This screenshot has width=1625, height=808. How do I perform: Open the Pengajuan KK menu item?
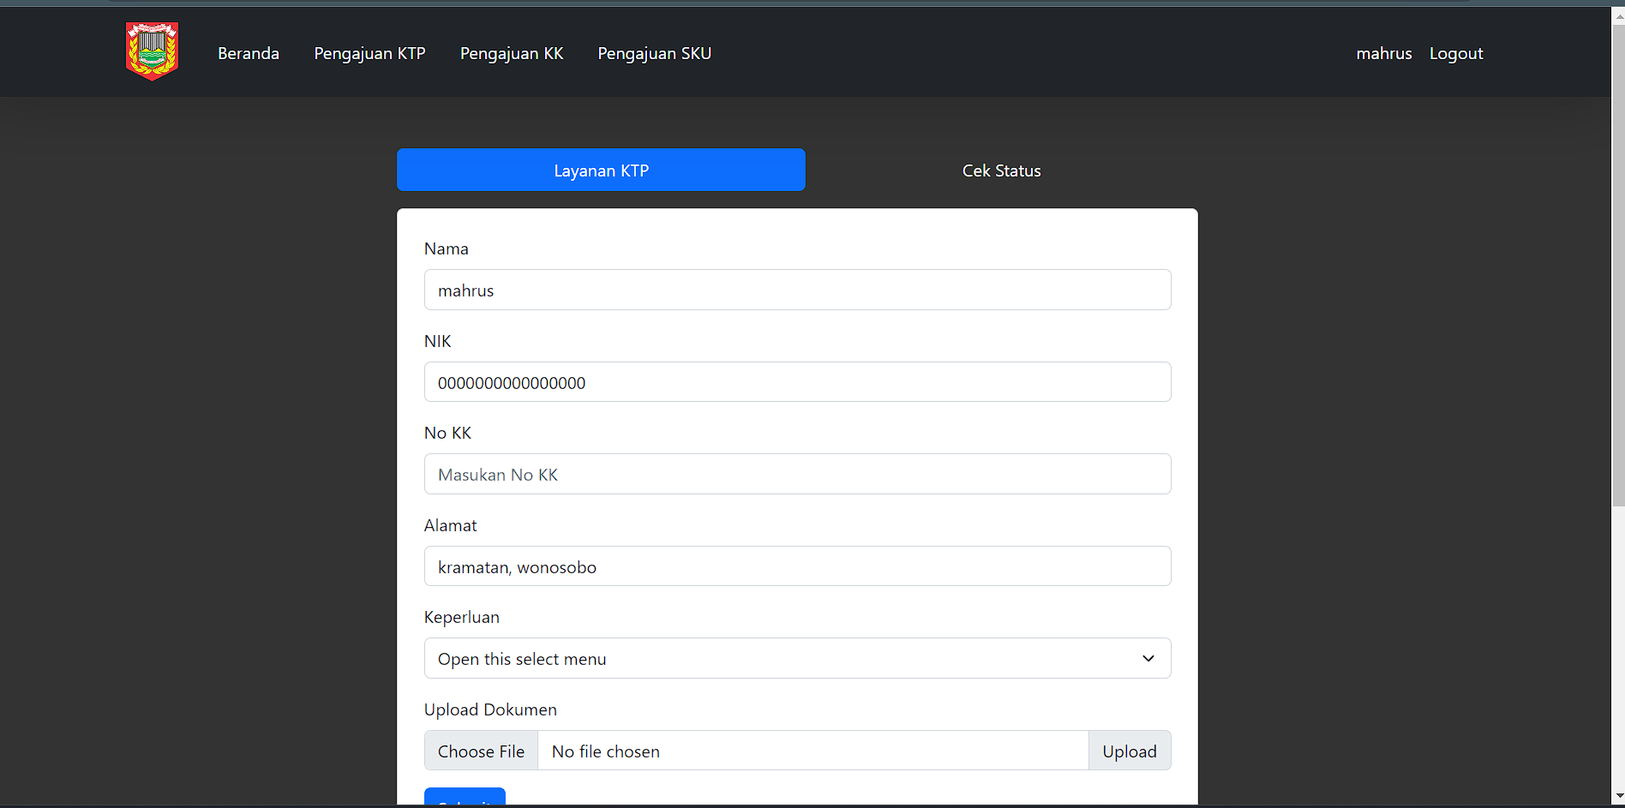512,53
